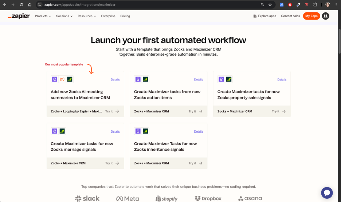Click Contact sales in the header
341x202 pixels.
[x=290, y=16]
